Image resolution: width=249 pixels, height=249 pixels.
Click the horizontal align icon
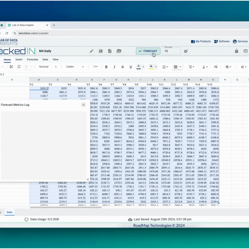click(190, 67)
